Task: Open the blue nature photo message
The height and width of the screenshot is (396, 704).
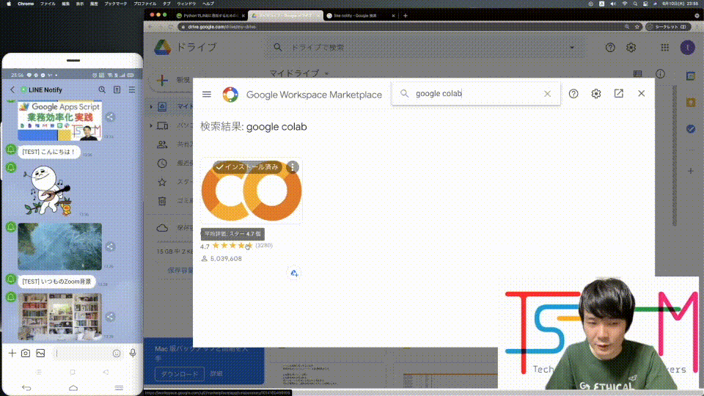Action: (59, 246)
